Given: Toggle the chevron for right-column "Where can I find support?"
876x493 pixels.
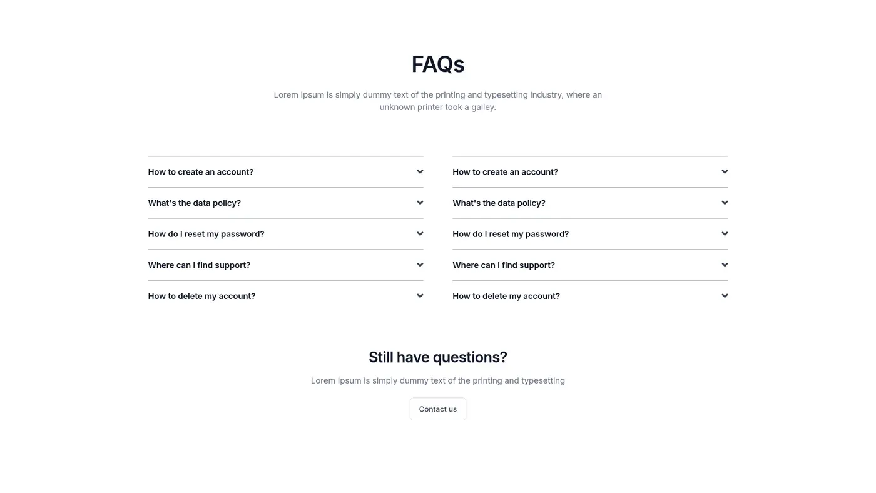Looking at the screenshot, I should pyautogui.click(x=725, y=265).
